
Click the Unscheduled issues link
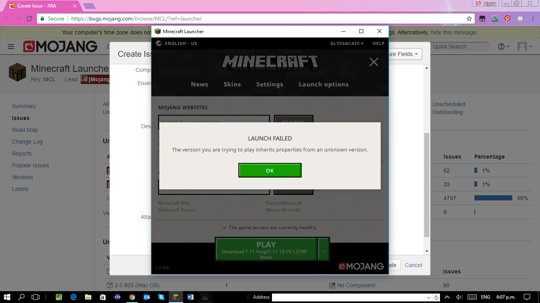(x=449, y=104)
